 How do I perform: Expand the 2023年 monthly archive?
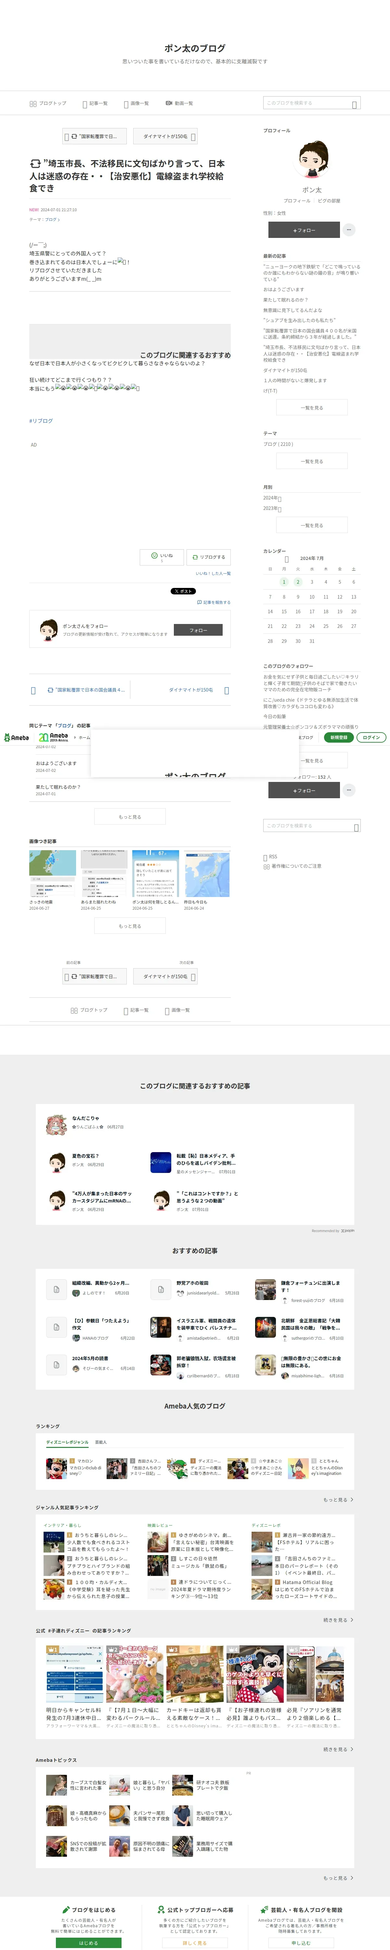click(272, 509)
